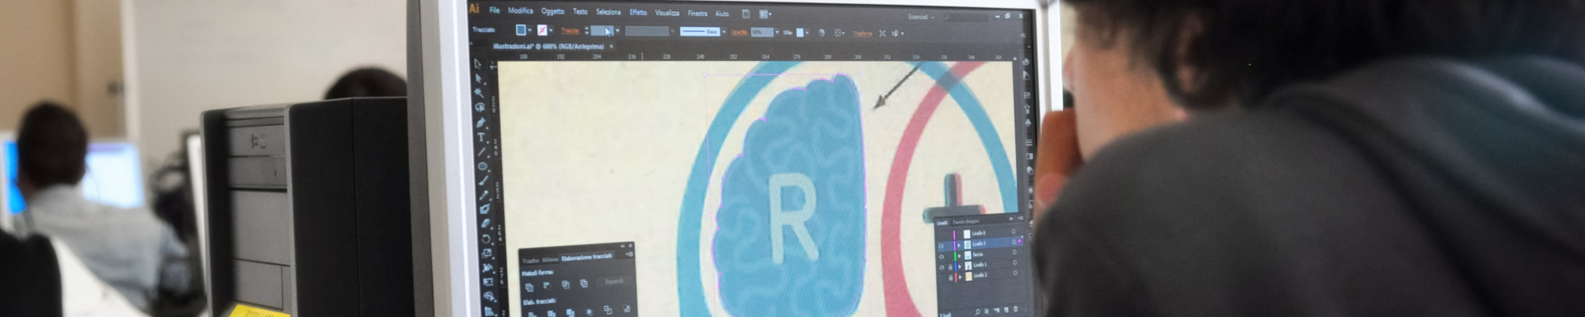Open the Stile graphic style swatch

800,32
